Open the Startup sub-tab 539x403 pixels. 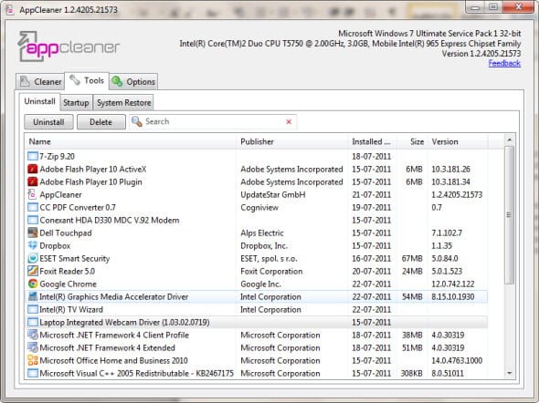coord(76,102)
